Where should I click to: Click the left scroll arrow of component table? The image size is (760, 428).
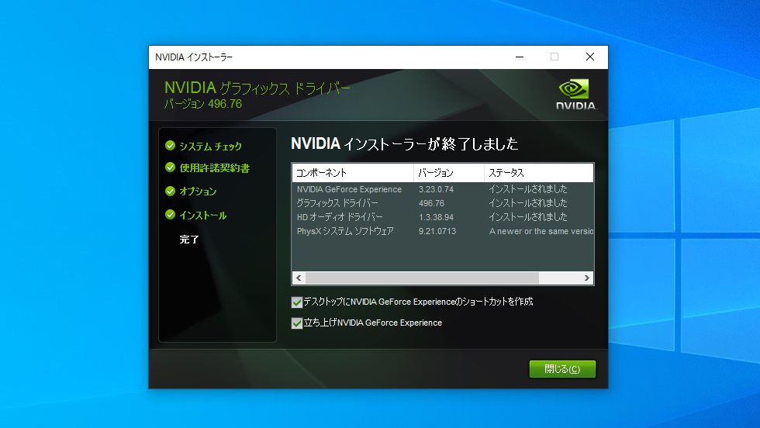click(x=299, y=278)
